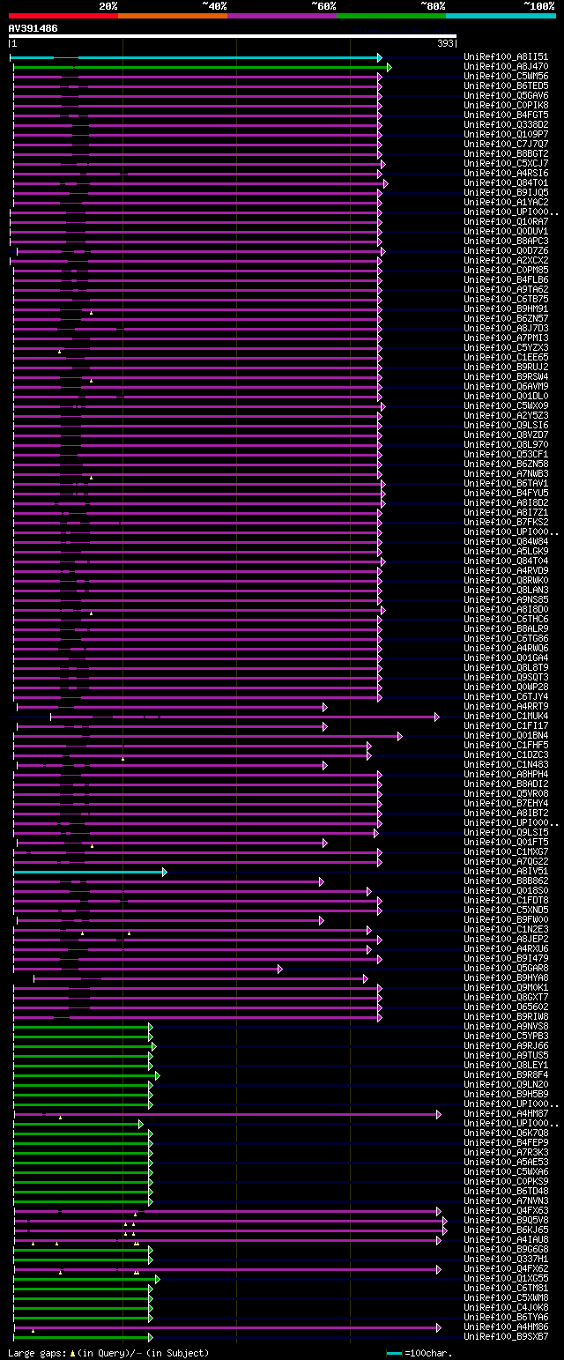Click the cyan alignment bar for UniRef100_A8II51

tap(194, 57)
